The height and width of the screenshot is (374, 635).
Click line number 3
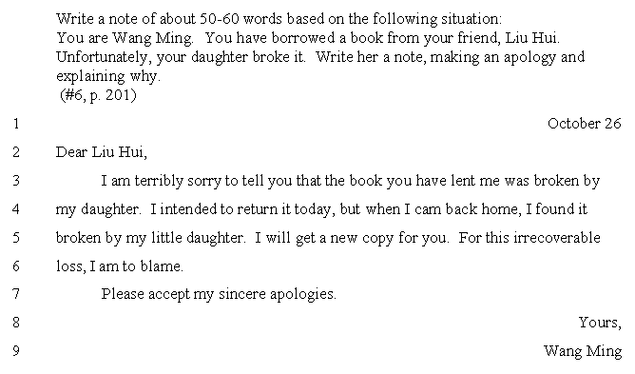(x=16, y=181)
